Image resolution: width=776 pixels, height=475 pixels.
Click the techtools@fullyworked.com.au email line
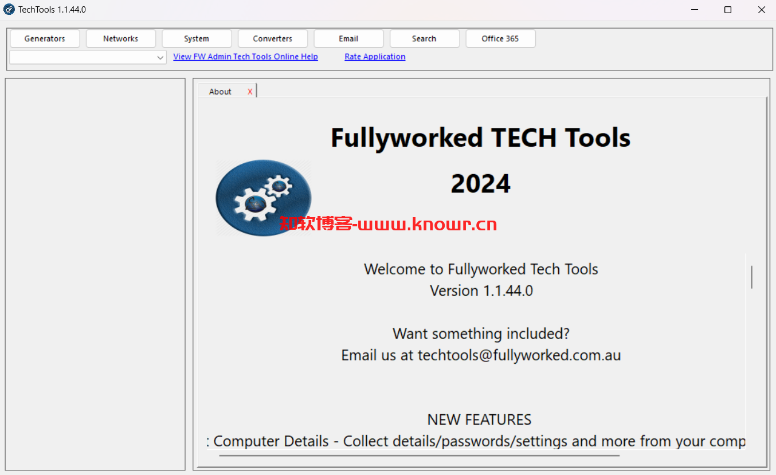(481, 355)
